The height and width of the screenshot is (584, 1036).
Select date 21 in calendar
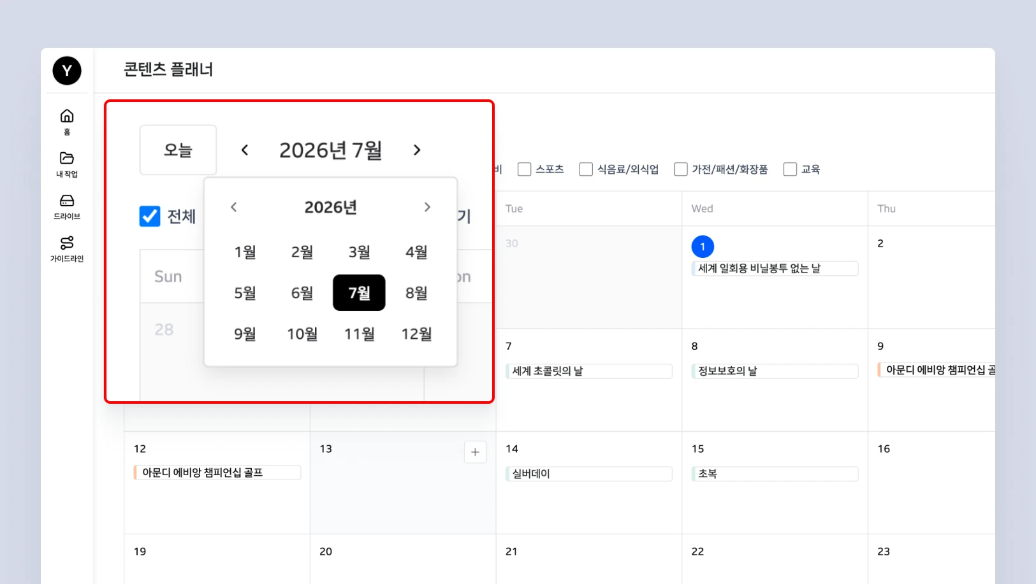(x=511, y=552)
